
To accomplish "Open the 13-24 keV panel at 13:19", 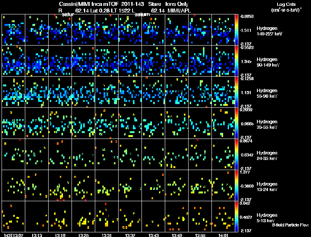I will click(60, 185).
